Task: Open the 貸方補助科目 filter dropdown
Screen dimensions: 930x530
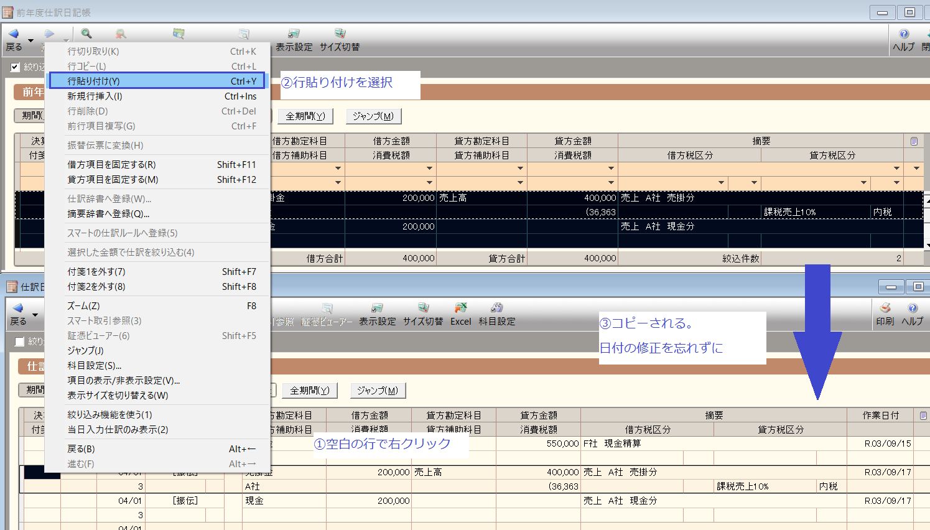Action: [x=520, y=183]
